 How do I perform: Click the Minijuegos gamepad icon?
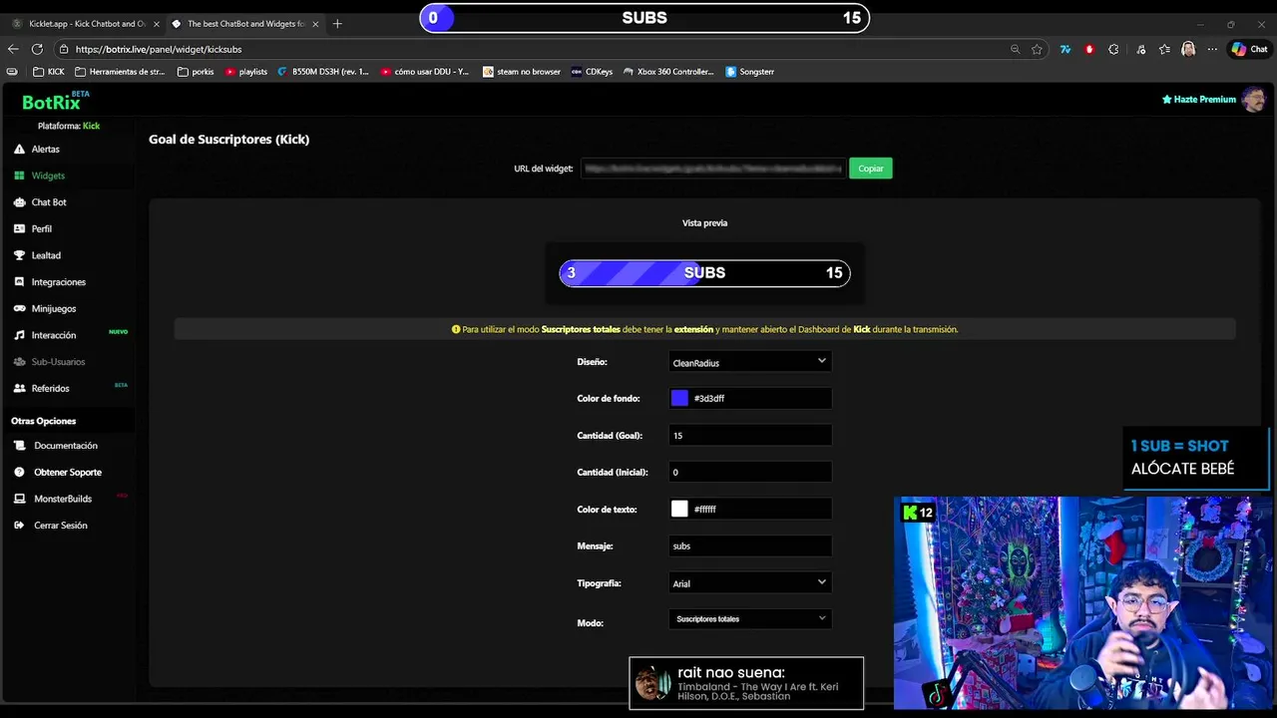pos(19,308)
